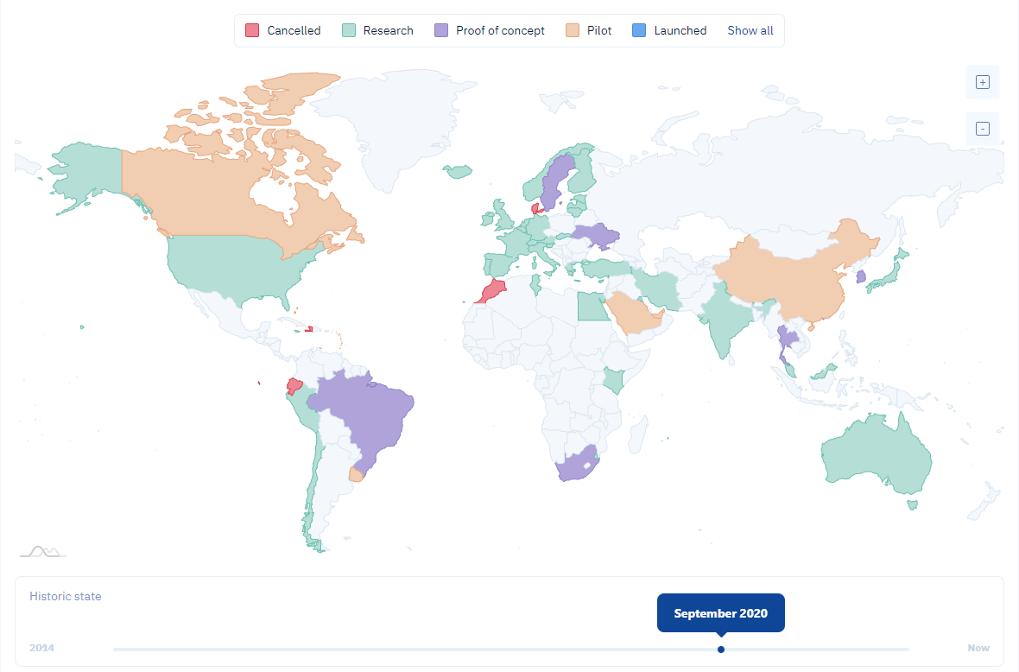The image size is (1019, 672).
Task: Click the 2014 start label of timeline
Action: 41,648
